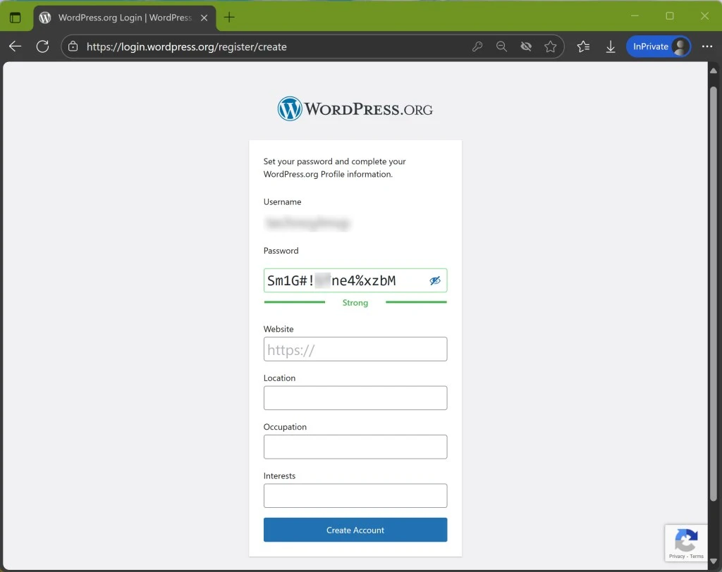Open browser settings and more menu

coord(707,46)
